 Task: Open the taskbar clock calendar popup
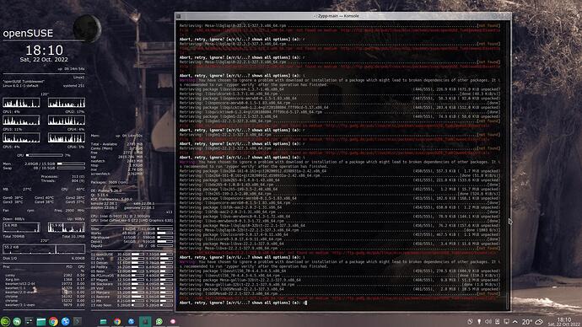[564, 322]
